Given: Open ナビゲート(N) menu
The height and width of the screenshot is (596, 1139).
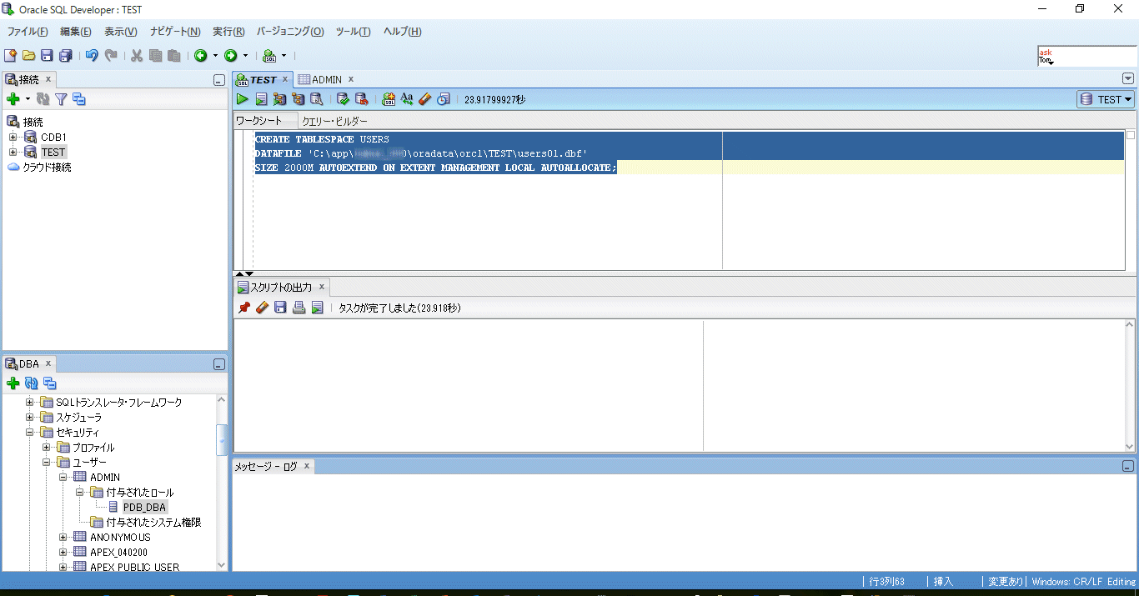Looking at the screenshot, I should 175,32.
